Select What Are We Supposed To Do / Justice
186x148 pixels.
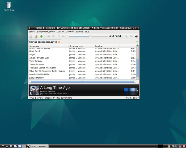coord(82,71)
